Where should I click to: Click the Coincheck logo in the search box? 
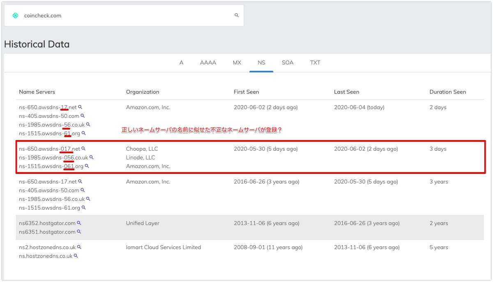(16, 16)
